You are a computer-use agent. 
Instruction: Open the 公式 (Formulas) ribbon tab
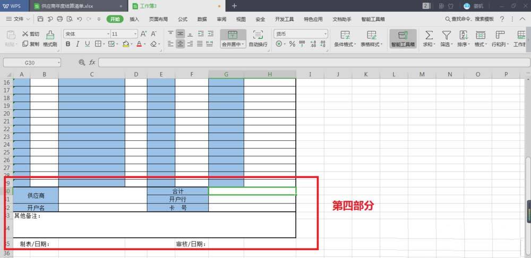tap(183, 19)
